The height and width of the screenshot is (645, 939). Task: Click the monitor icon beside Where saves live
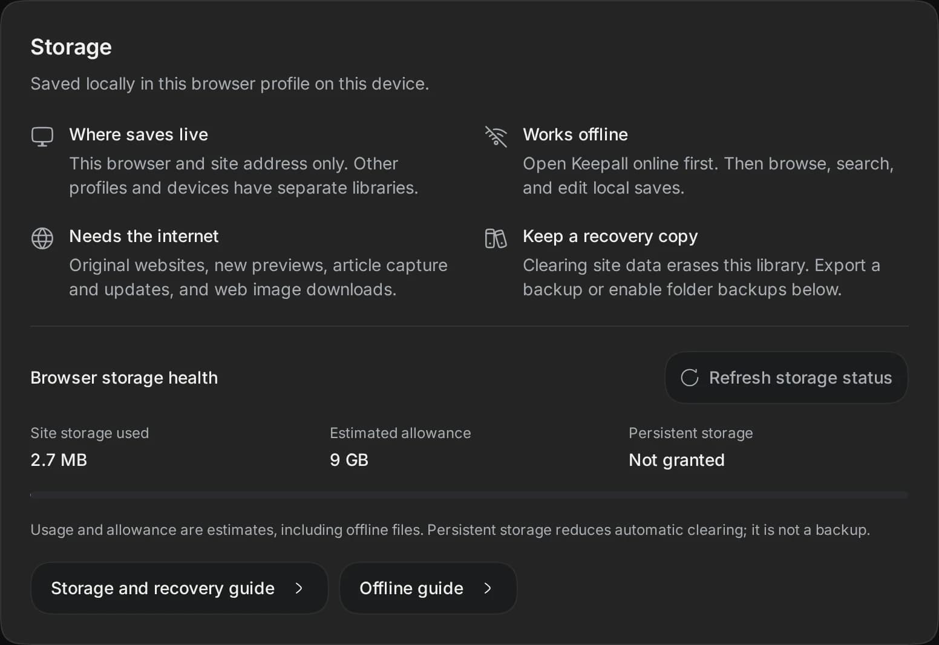click(42, 136)
